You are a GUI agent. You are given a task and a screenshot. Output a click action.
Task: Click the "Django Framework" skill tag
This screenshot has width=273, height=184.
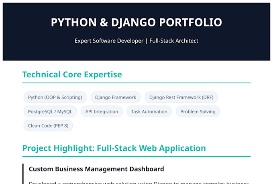[x=116, y=97]
